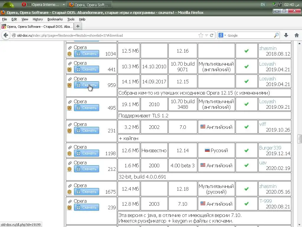Open uploader viff profile link

[262, 124]
